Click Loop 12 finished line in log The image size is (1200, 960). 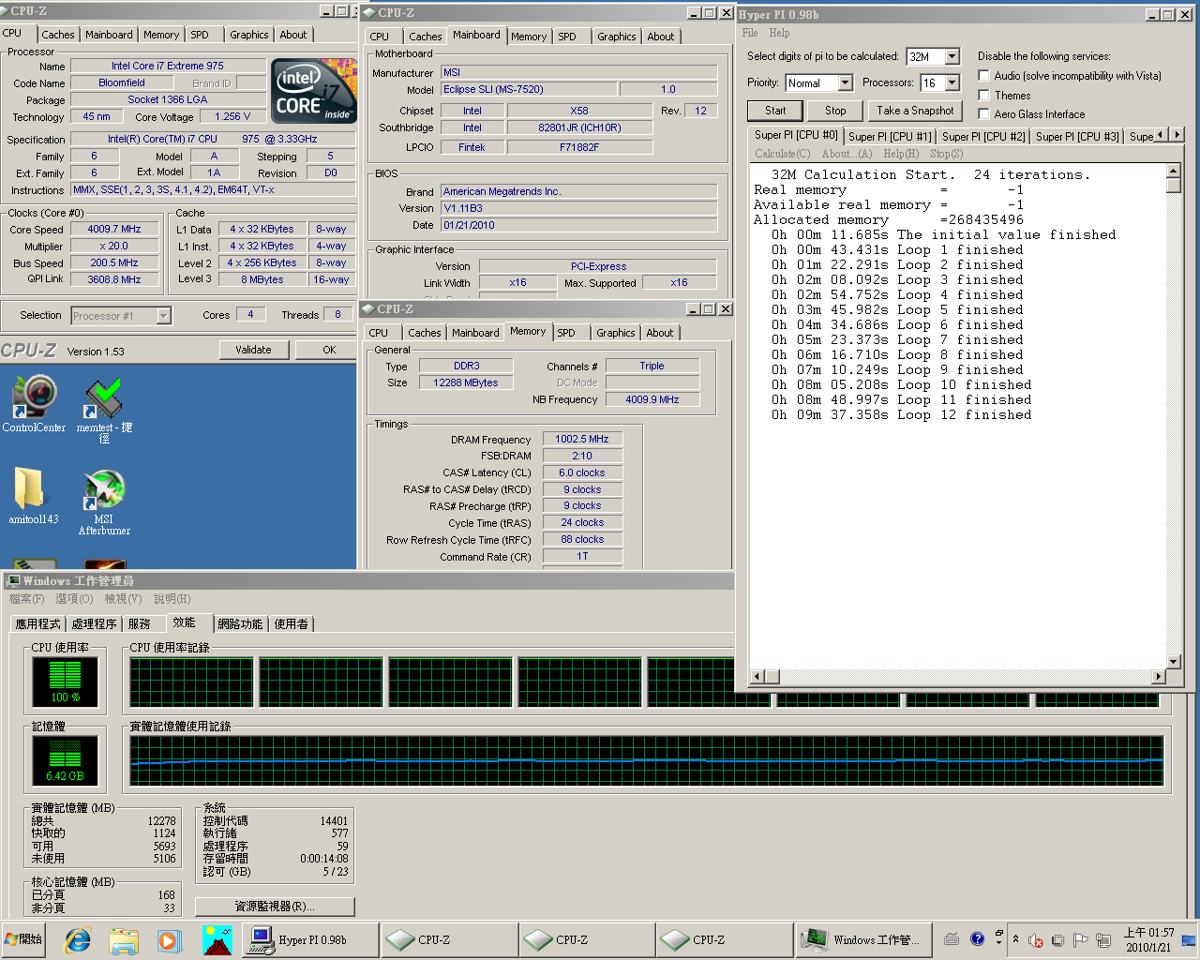(x=901, y=414)
